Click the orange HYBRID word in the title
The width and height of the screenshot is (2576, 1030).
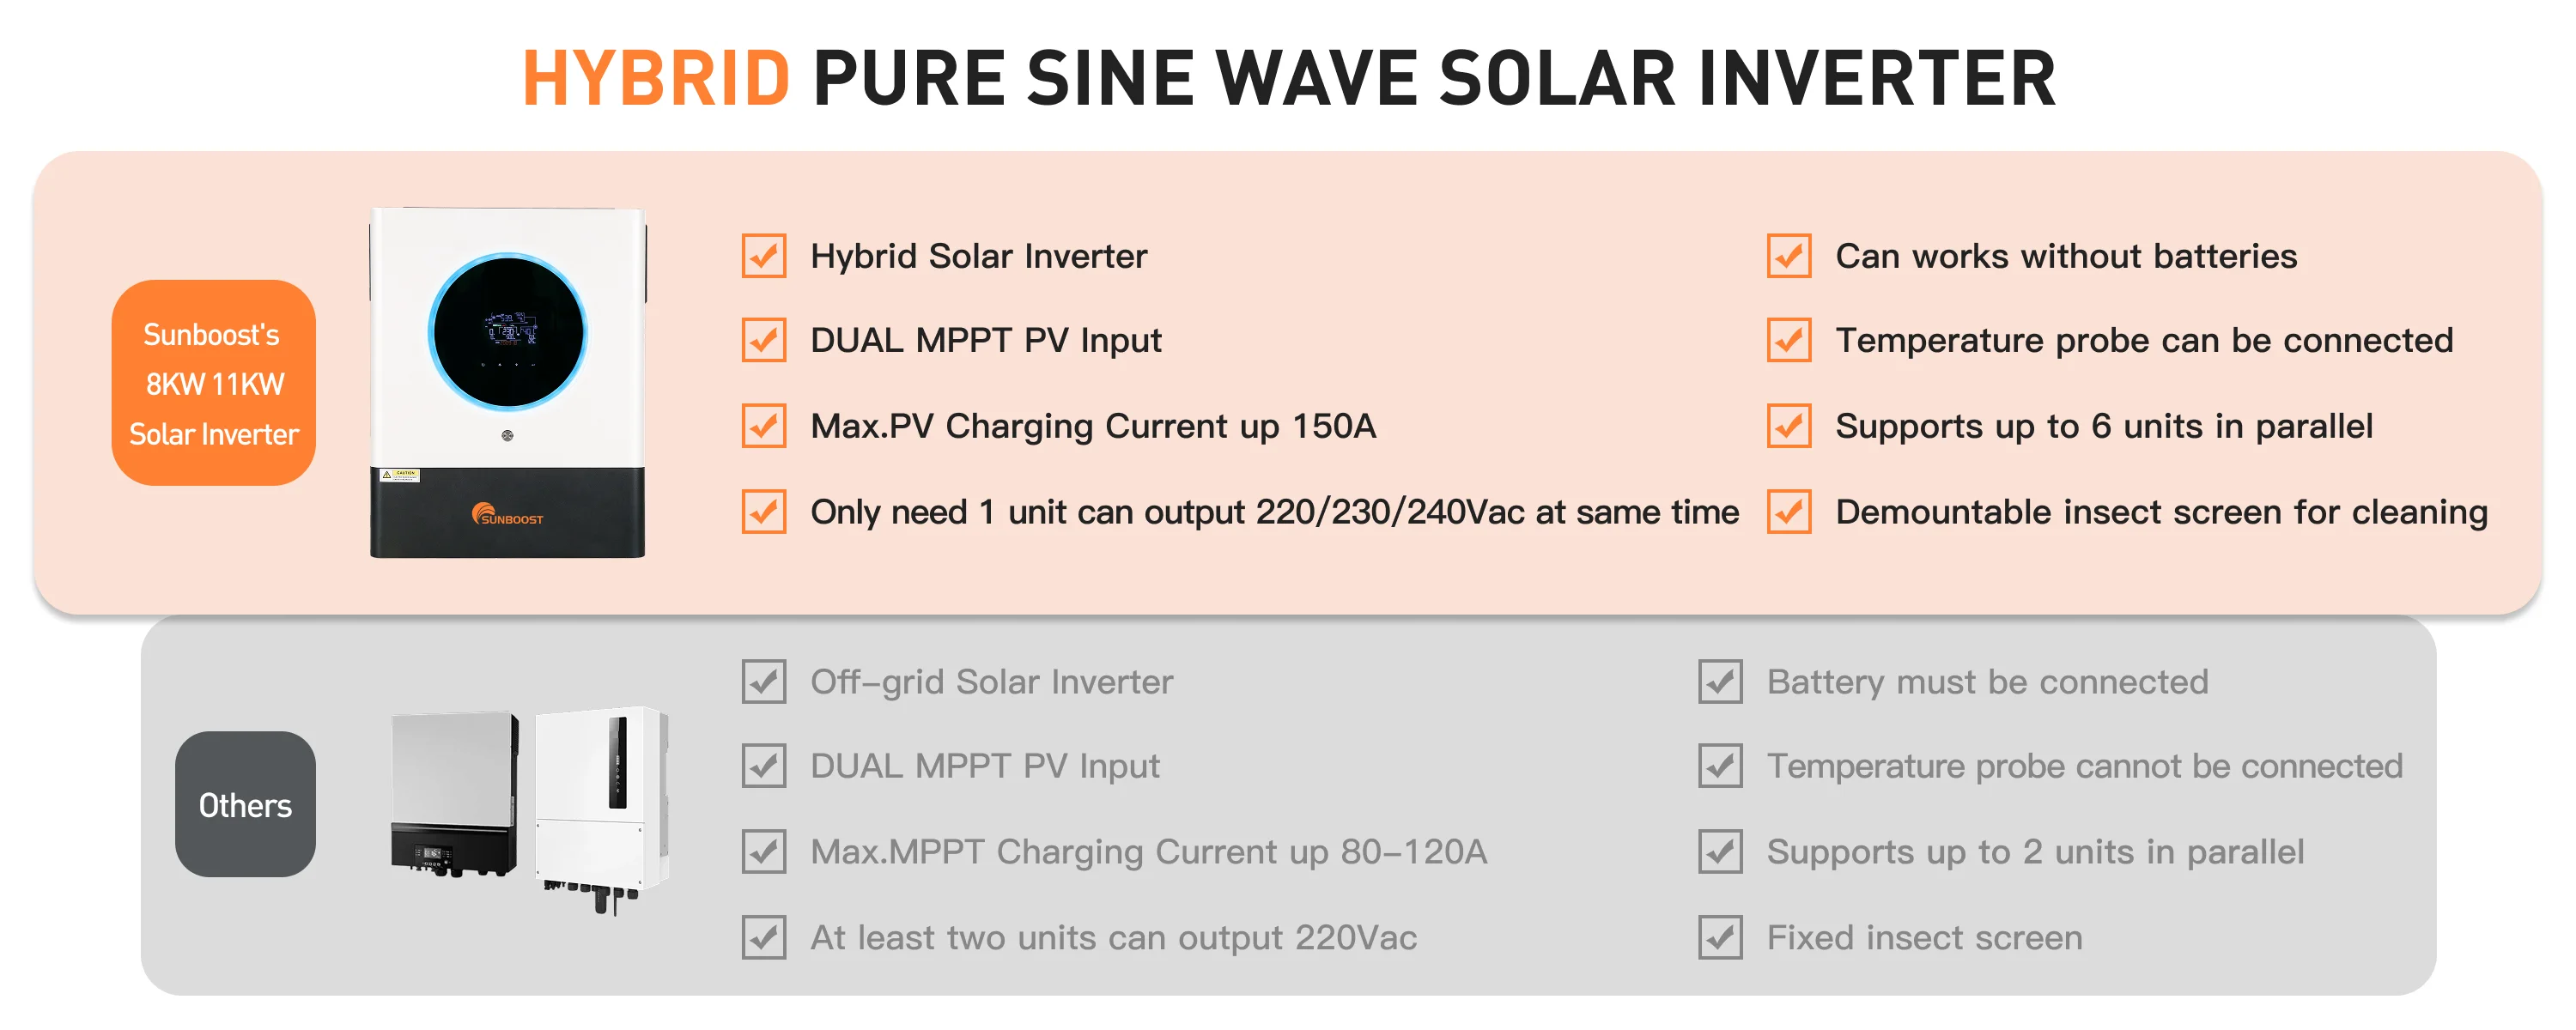[656, 78]
